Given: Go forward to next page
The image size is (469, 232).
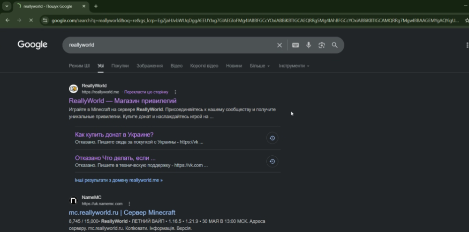Looking at the screenshot, I should coord(19,20).
